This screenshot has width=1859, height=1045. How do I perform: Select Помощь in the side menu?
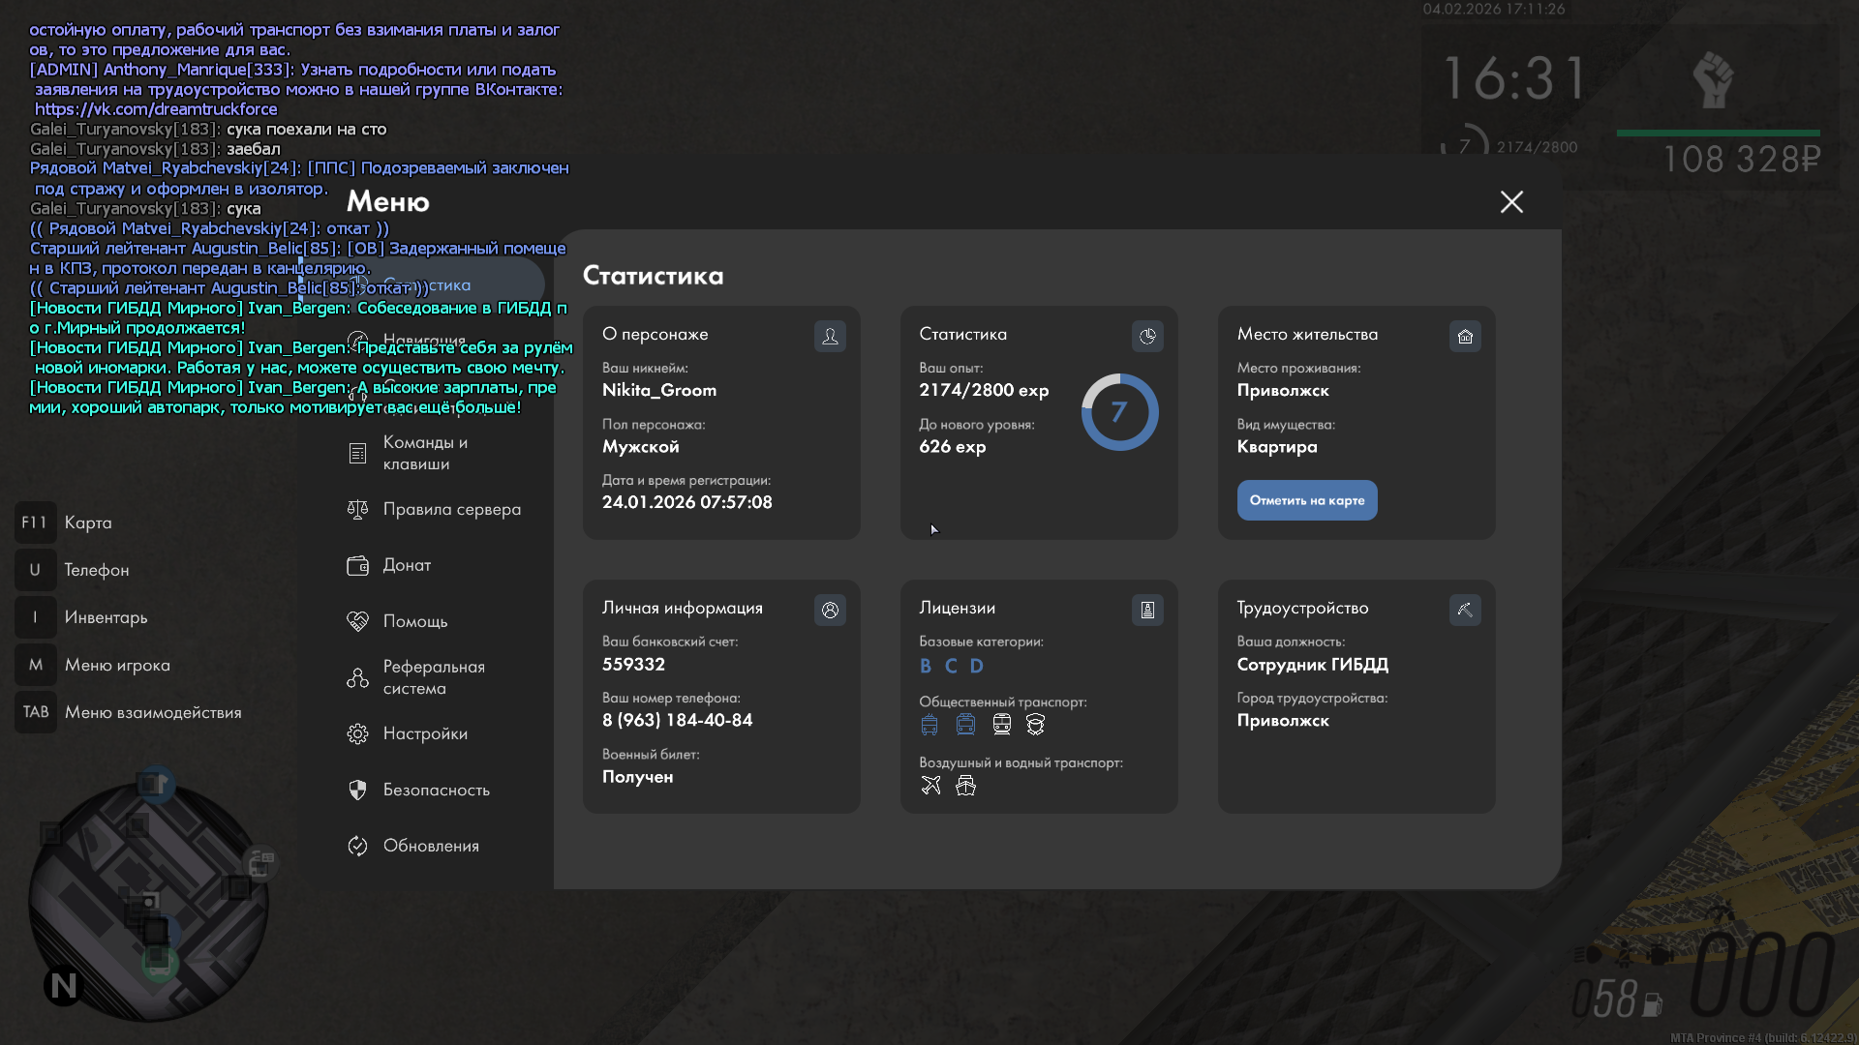point(414,621)
